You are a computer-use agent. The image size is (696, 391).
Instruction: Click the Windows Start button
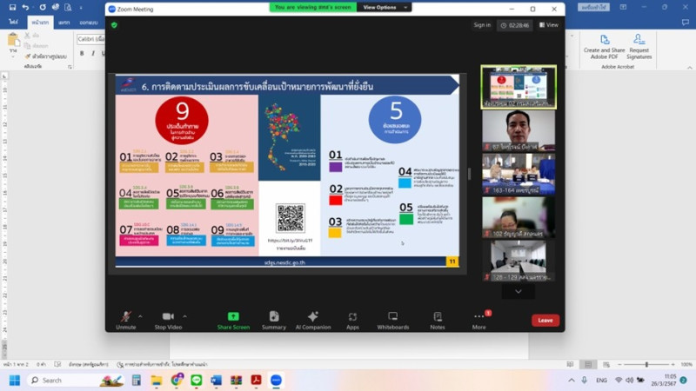pyautogui.click(x=14, y=381)
